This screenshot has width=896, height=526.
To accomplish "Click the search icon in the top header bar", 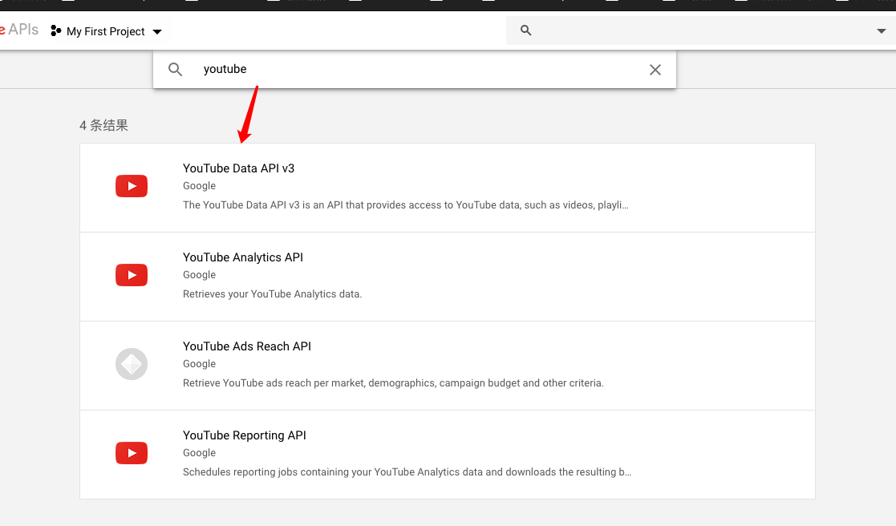I will point(525,30).
